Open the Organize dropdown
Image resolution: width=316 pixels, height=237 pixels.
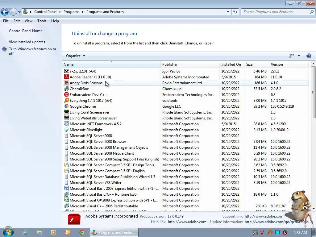[75, 56]
